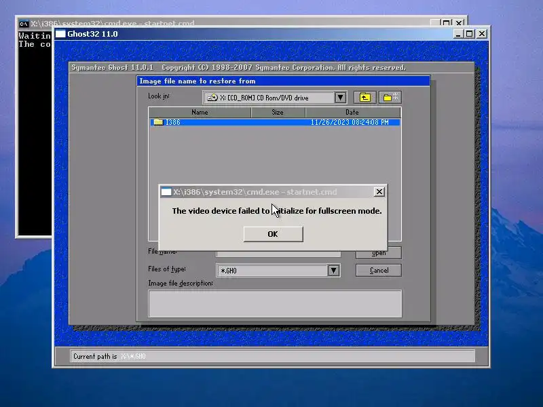The image size is (543, 407).
Task: Click the Name column header
Action: click(x=200, y=112)
